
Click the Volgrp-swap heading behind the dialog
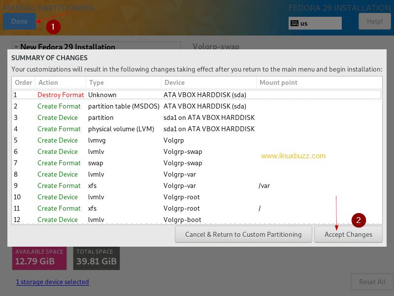coord(216,46)
